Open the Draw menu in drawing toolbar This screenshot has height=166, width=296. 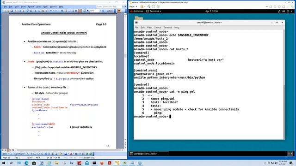[6, 154]
